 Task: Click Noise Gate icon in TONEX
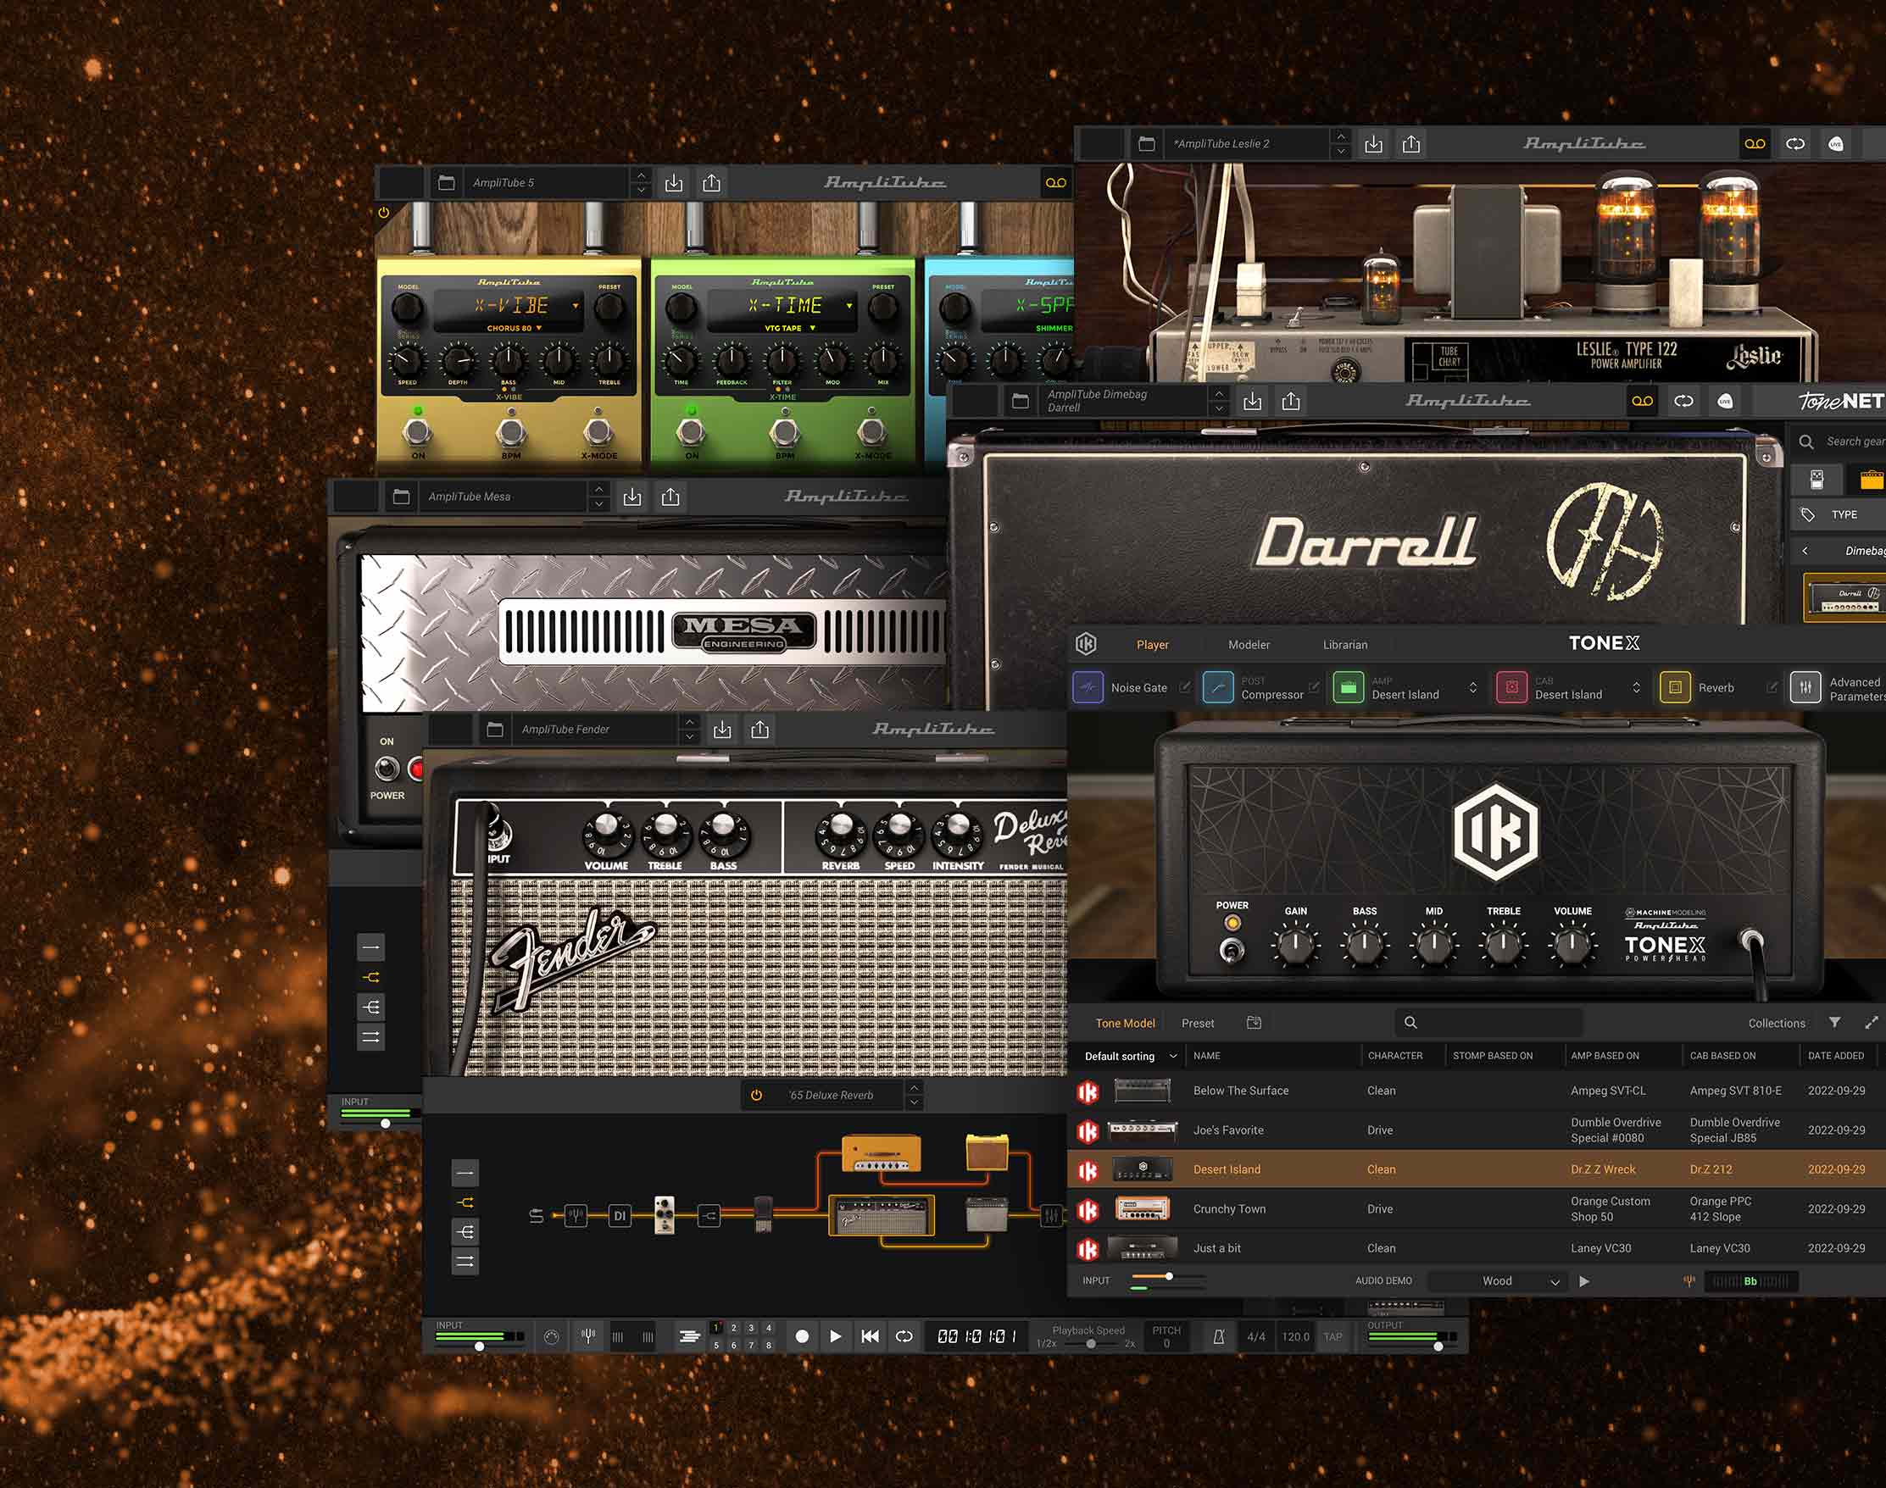[1088, 687]
